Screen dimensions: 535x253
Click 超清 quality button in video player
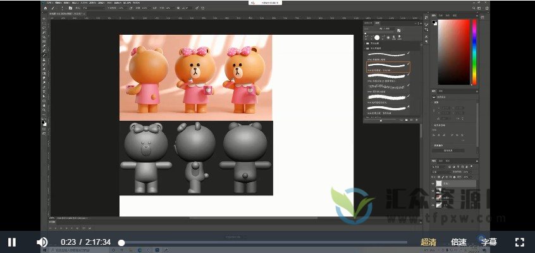(428, 242)
